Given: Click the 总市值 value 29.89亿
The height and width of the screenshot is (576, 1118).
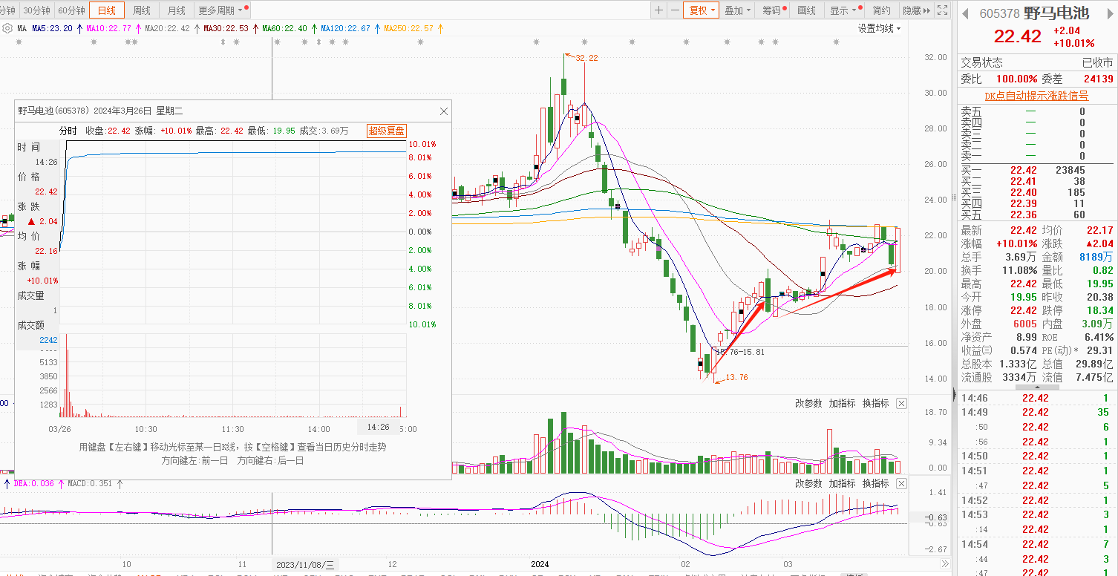Looking at the screenshot, I should (x=1093, y=364).
